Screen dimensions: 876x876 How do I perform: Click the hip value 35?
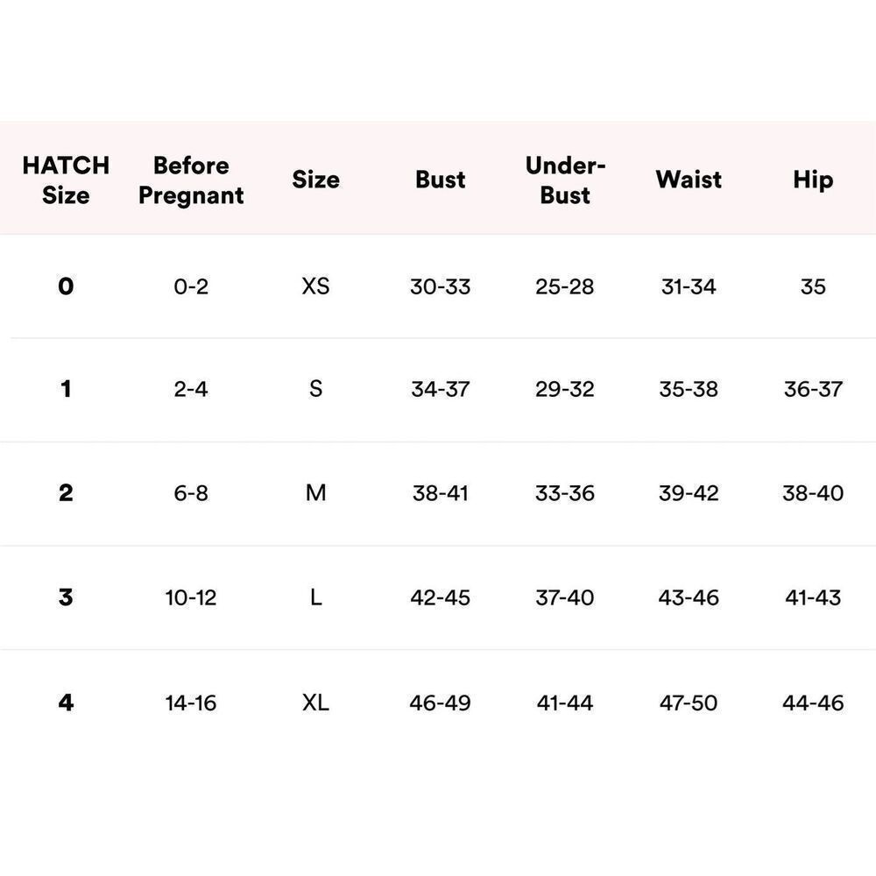pos(813,286)
